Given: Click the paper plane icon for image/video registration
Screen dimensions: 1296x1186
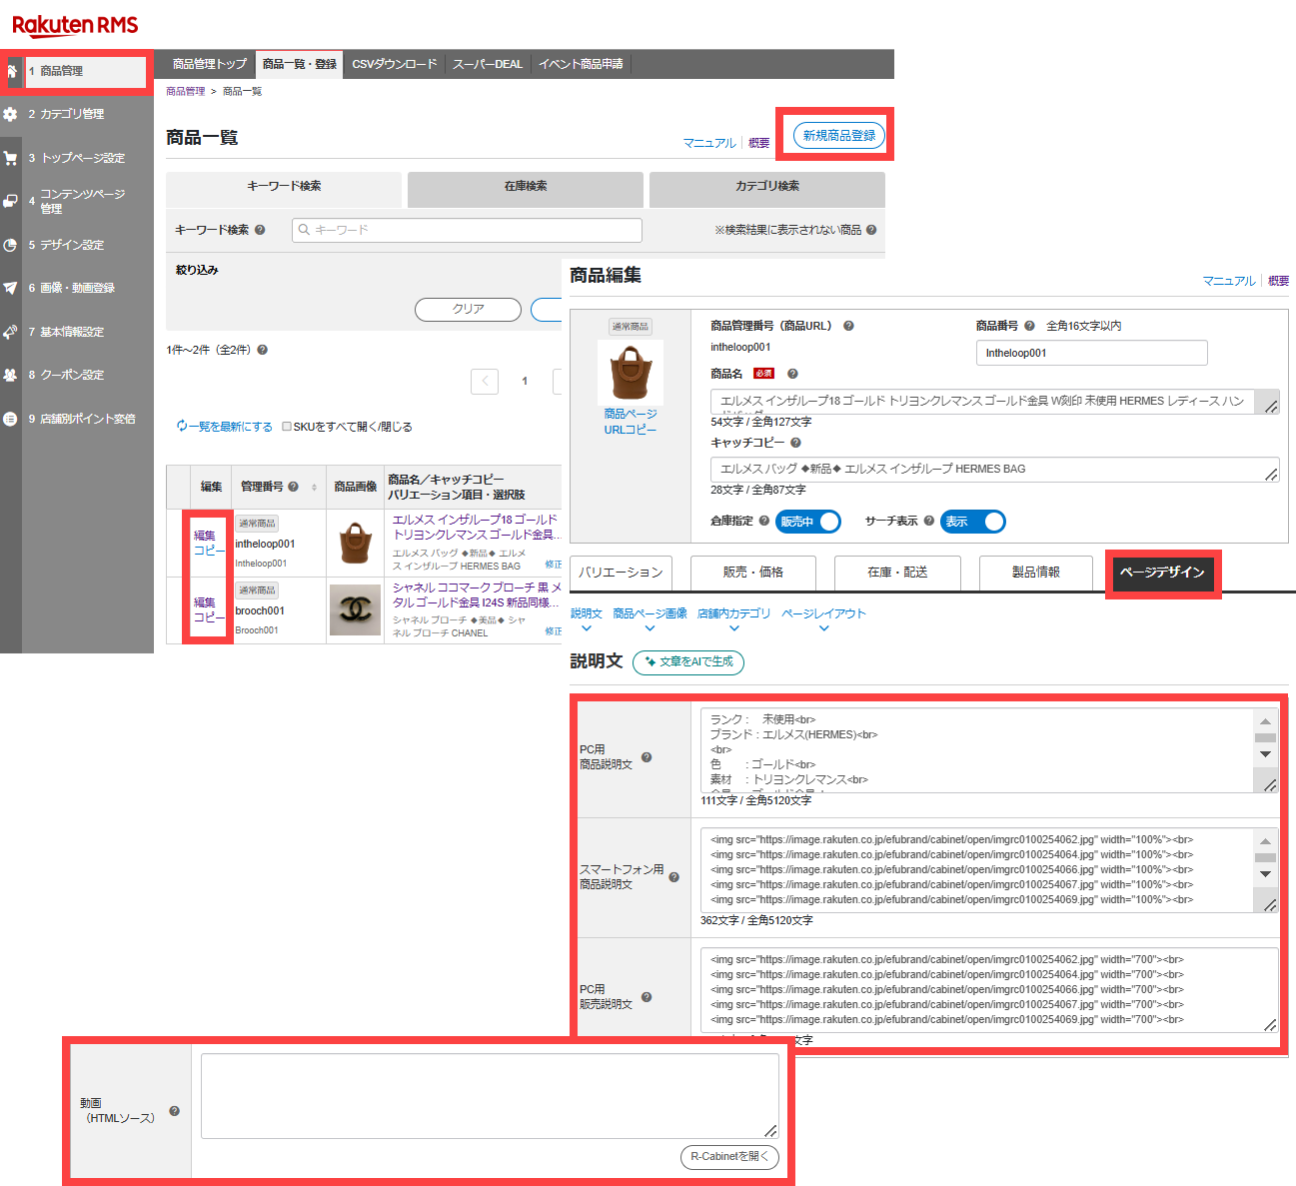Looking at the screenshot, I should (x=11, y=288).
